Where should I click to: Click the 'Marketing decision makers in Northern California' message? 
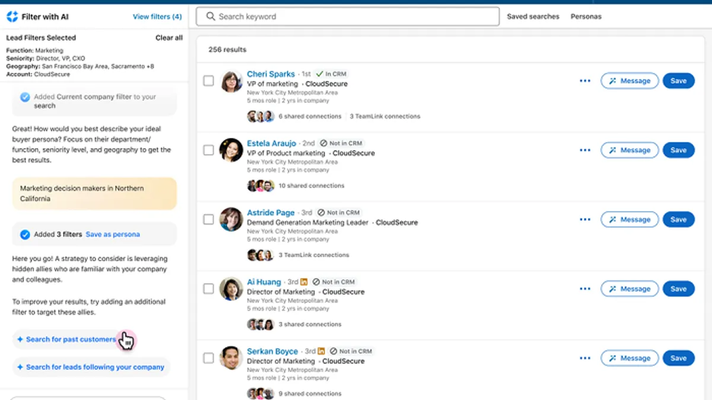(x=94, y=194)
